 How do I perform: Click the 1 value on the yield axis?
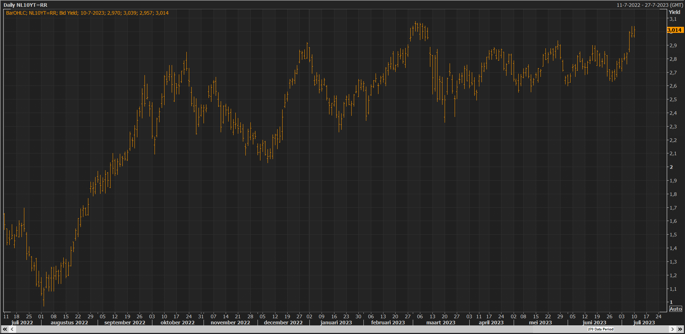[671, 302]
